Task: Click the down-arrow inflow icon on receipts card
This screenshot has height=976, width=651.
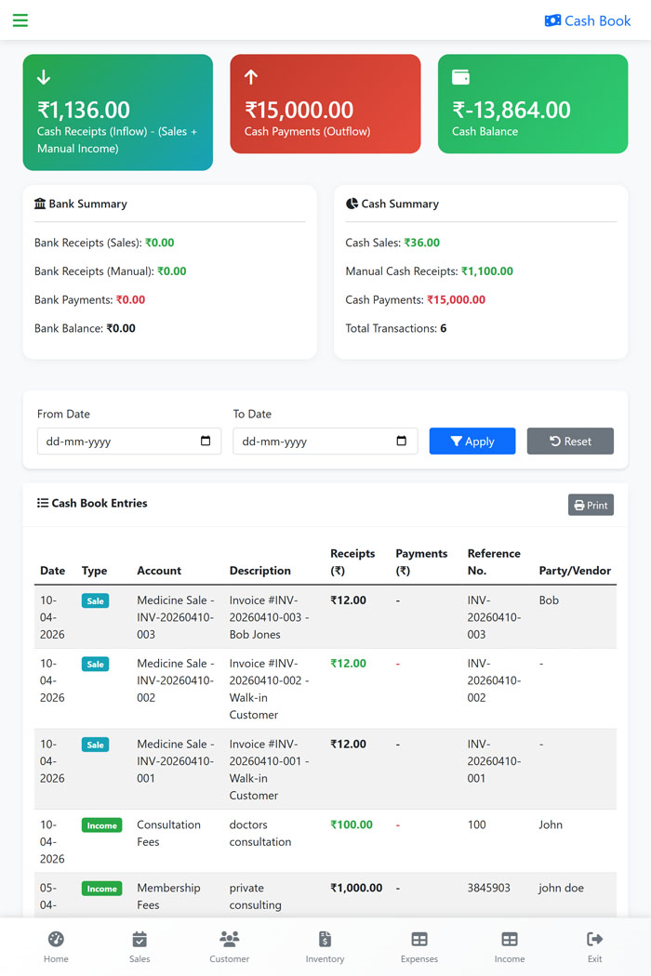Action: (x=44, y=77)
